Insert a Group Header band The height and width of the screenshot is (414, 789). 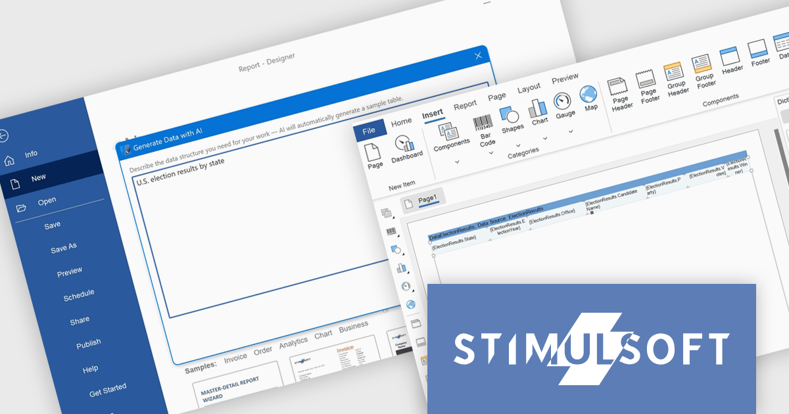[674, 72]
